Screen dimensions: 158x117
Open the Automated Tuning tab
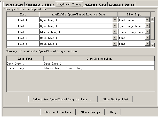pos(122,5)
